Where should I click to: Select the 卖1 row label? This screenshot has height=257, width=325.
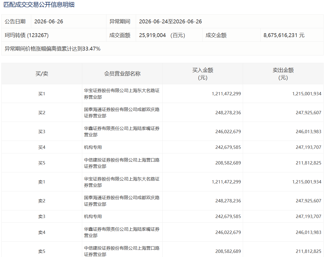(x=42, y=182)
